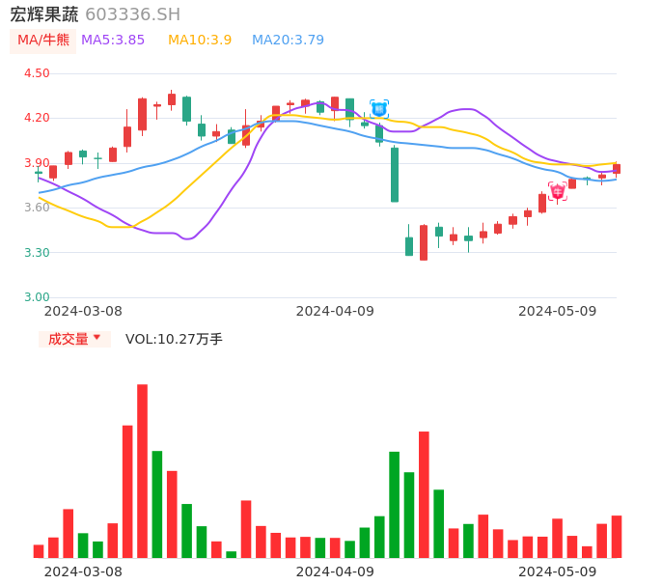Click the 4.20 price axis label
The image size is (662, 585).
37,118
